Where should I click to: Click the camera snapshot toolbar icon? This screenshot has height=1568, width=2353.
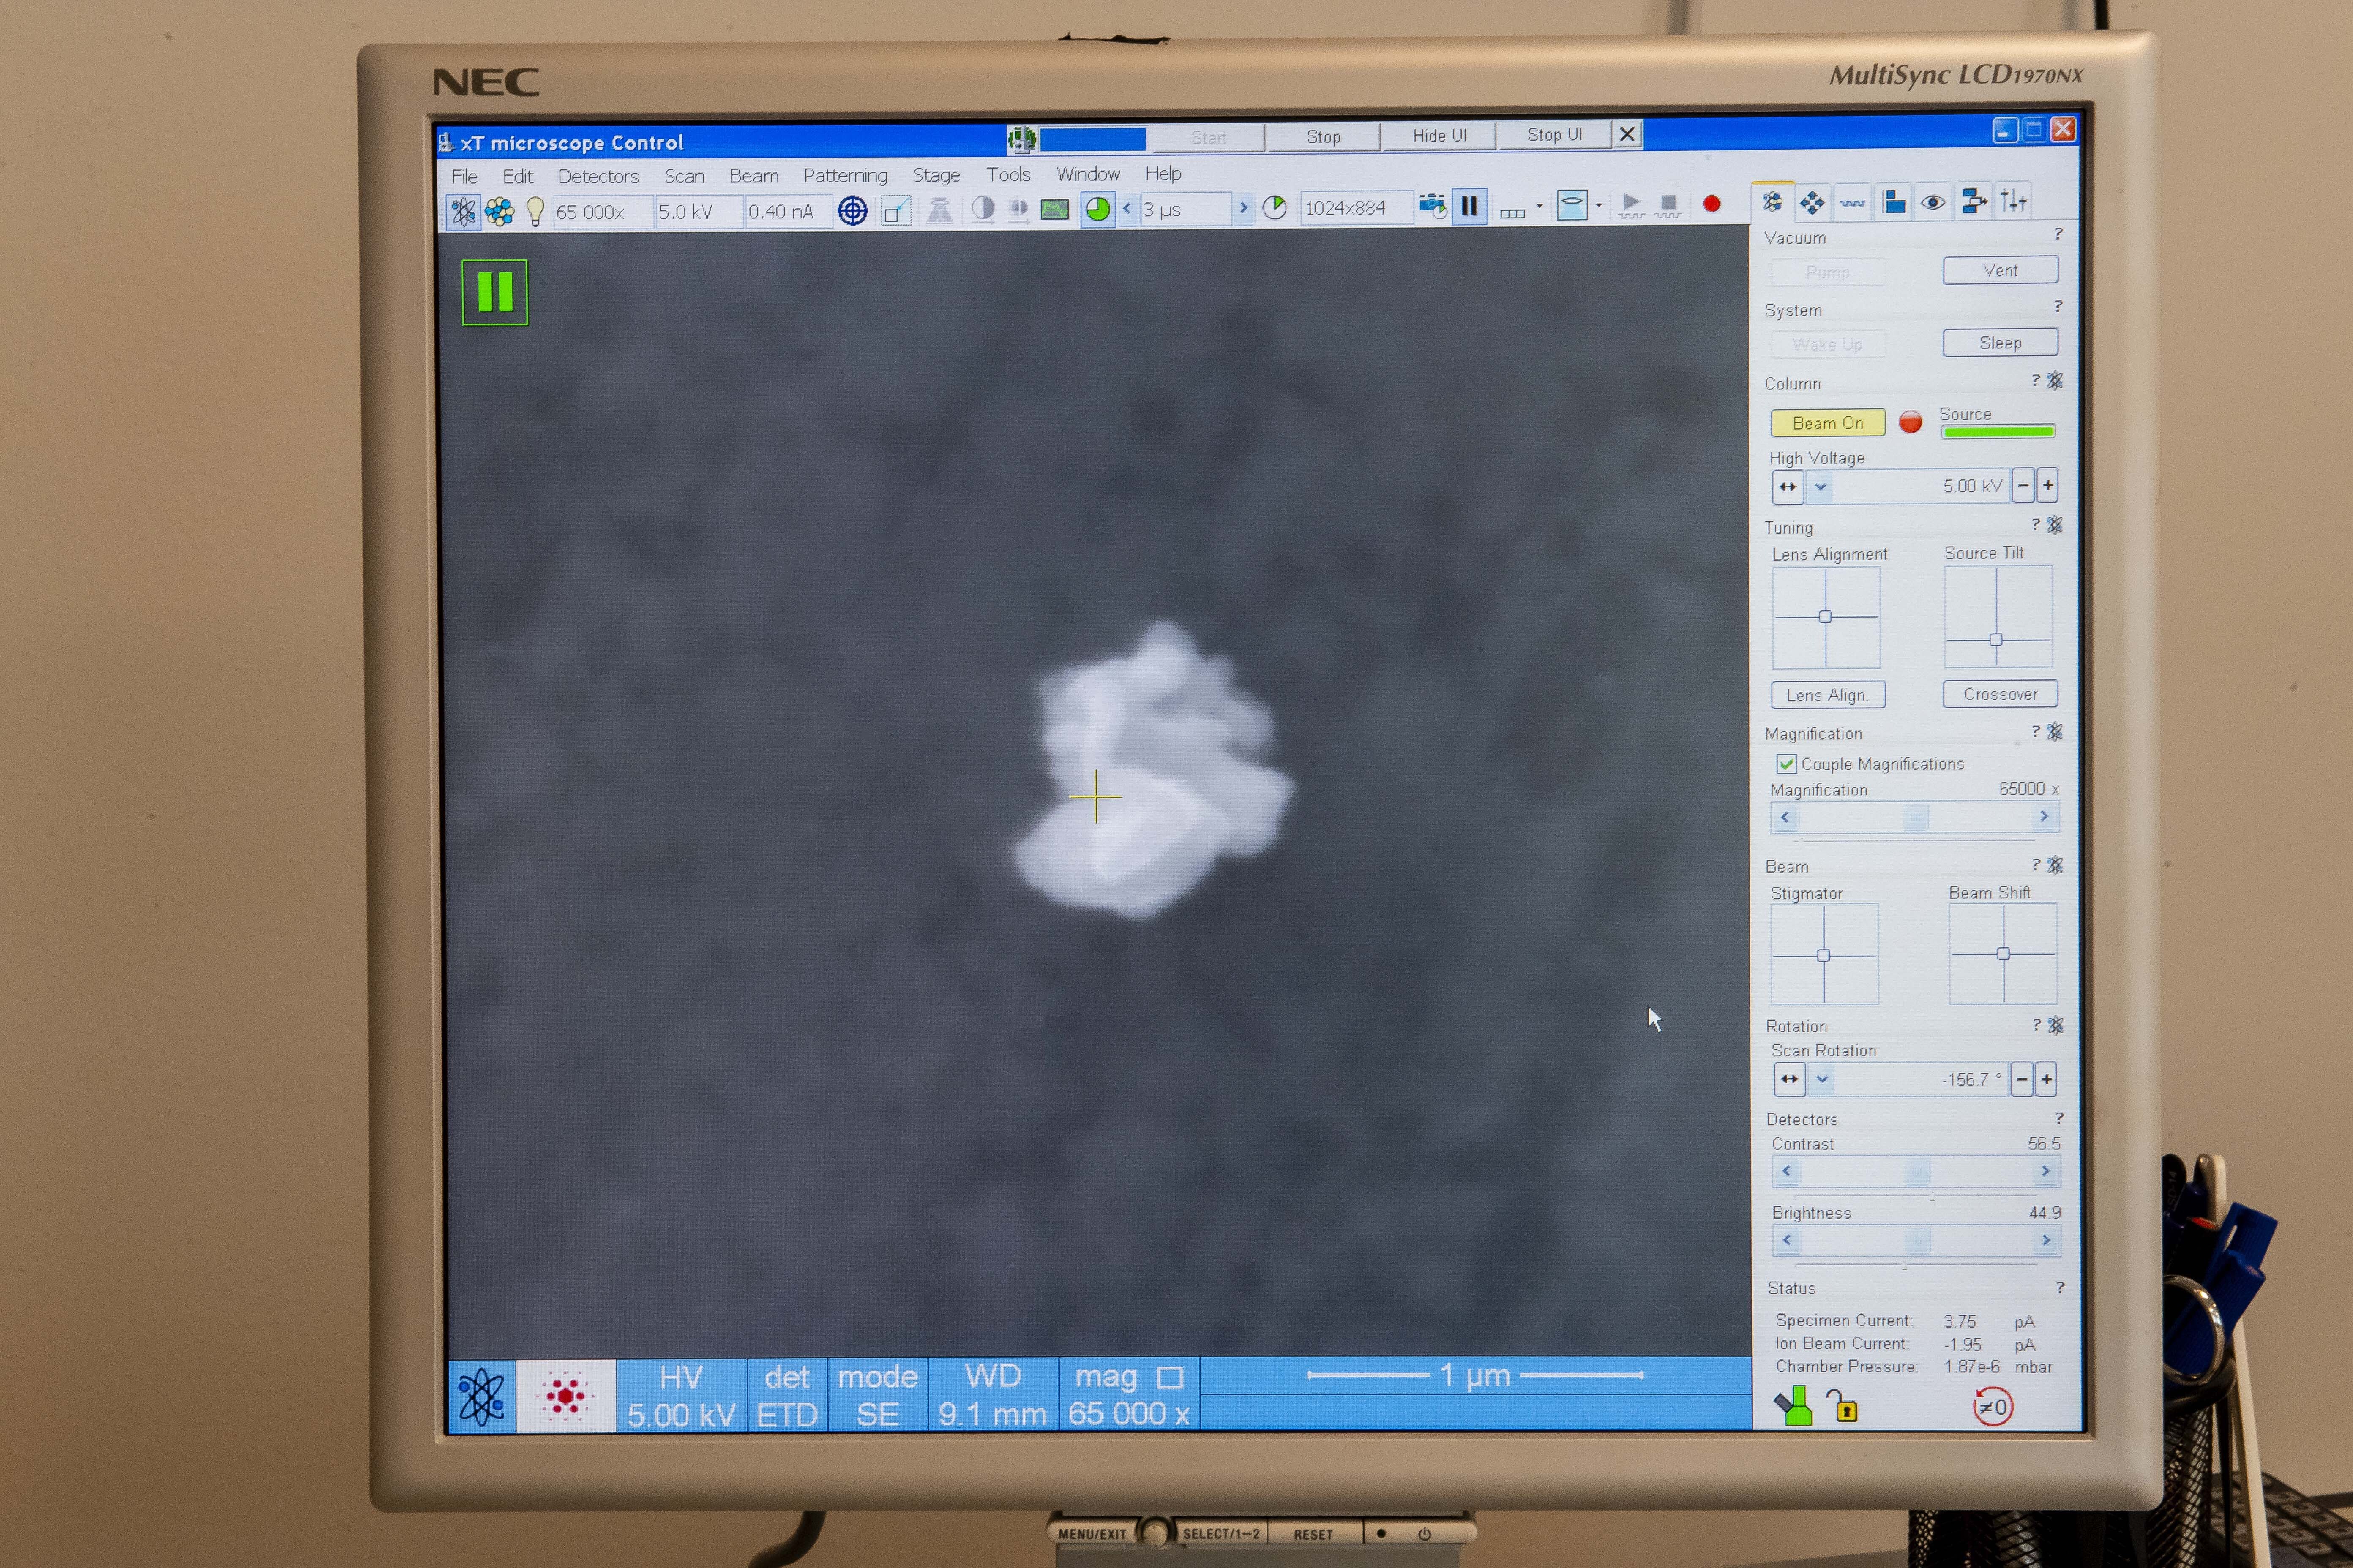tap(1432, 206)
